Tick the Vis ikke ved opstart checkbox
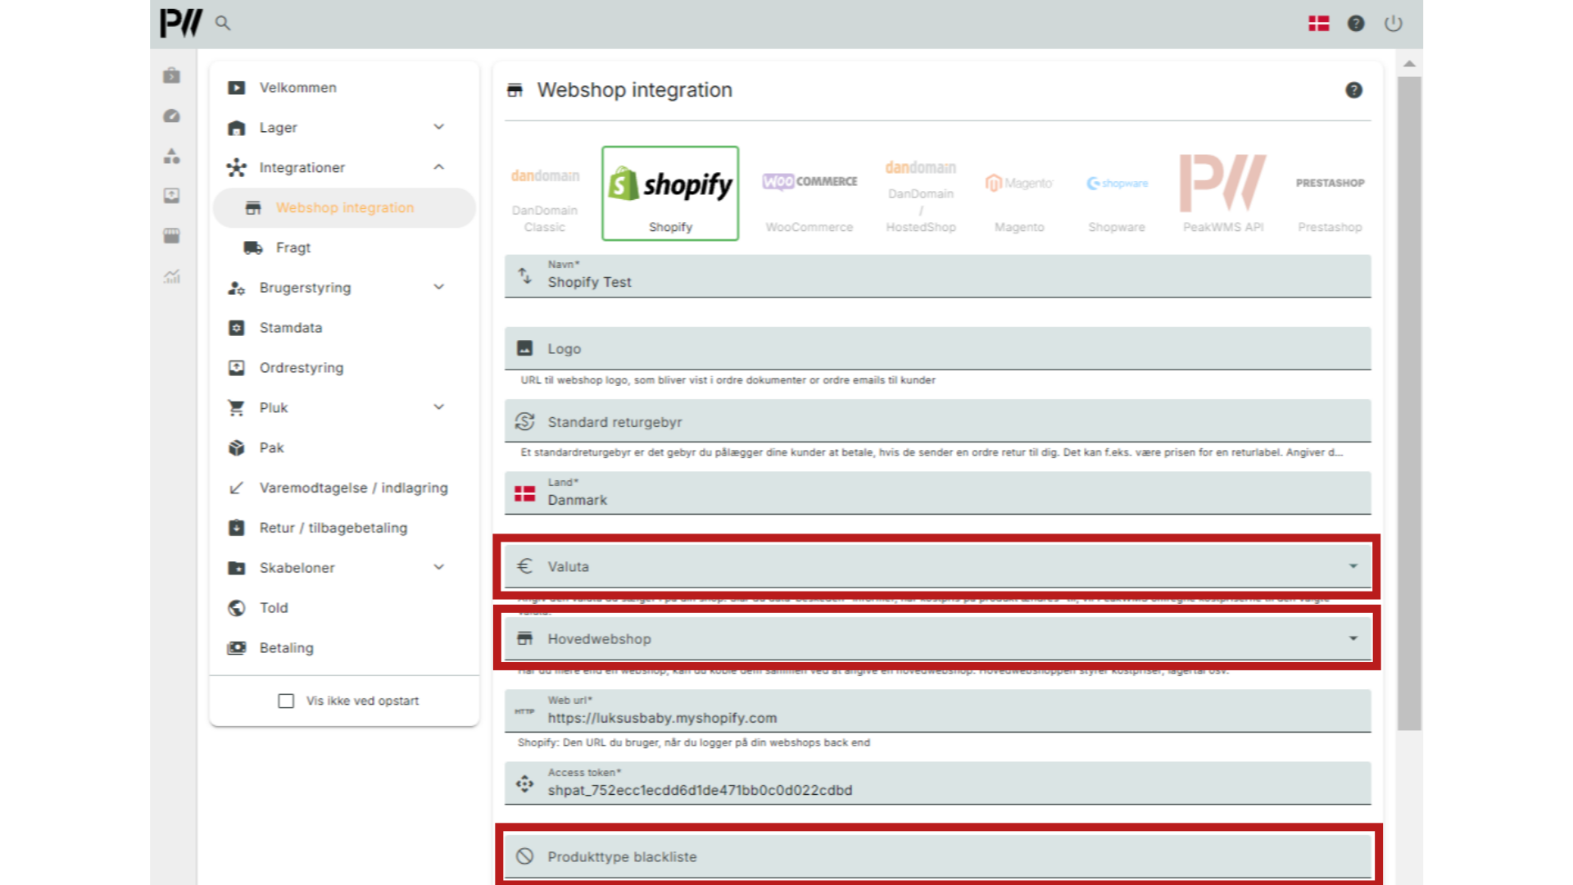 point(286,701)
